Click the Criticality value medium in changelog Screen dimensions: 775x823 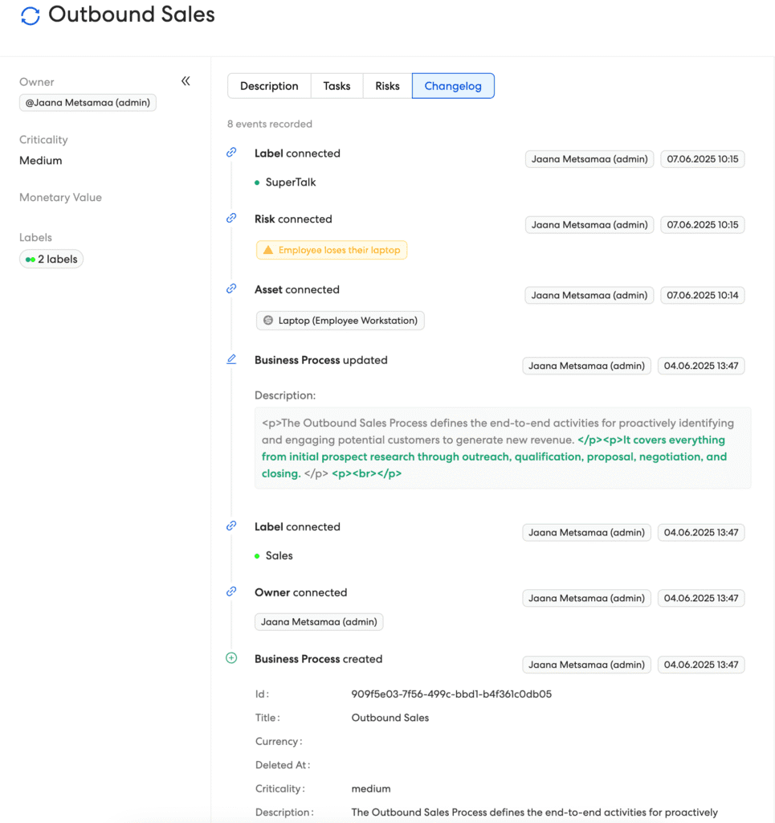point(371,788)
